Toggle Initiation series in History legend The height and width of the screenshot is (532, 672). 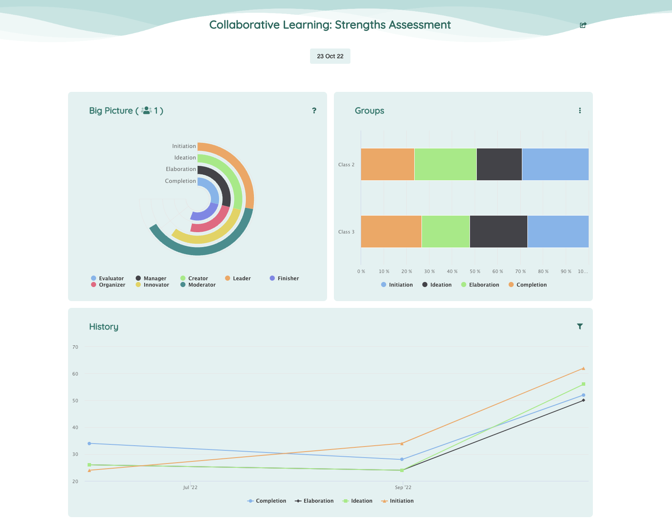tap(397, 501)
